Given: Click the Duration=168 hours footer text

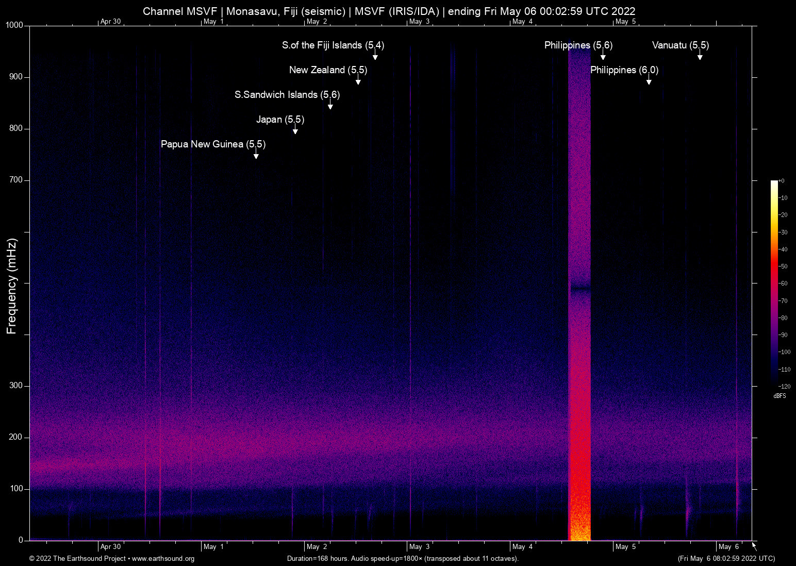Looking at the screenshot, I should click(402, 559).
